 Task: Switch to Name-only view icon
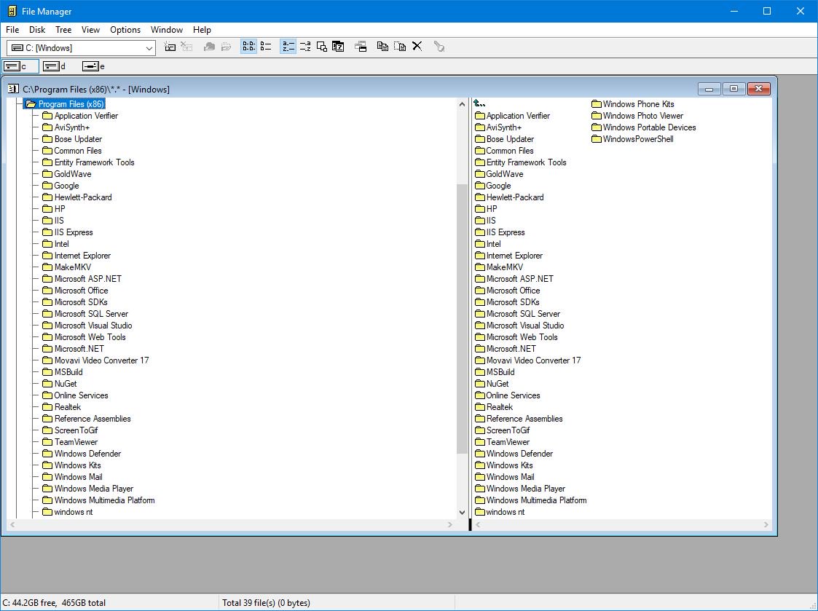(248, 47)
